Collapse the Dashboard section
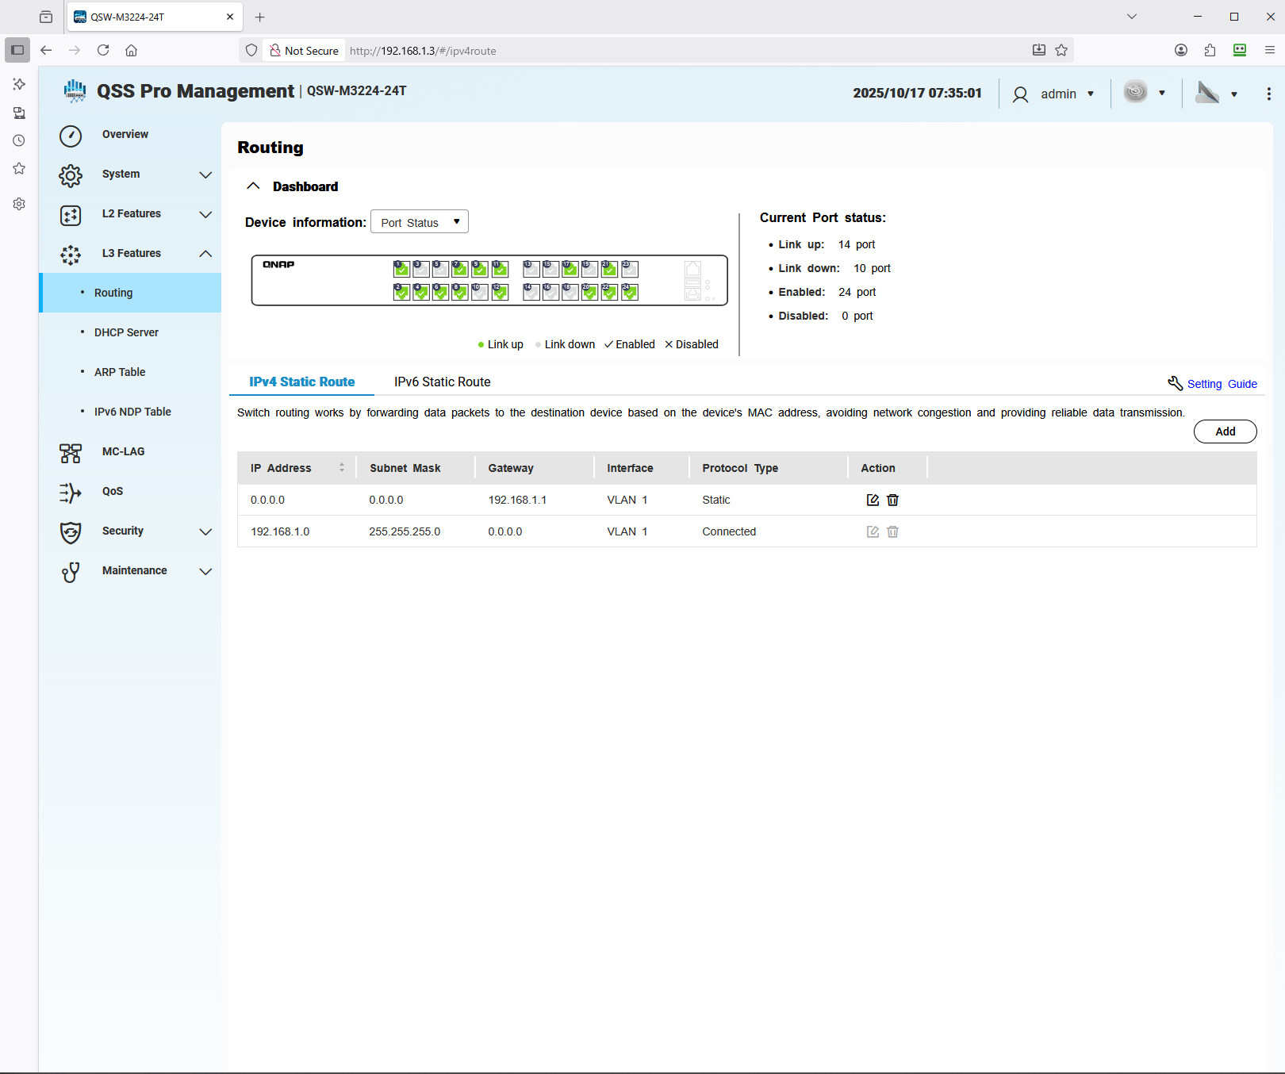This screenshot has height=1074, width=1285. 253,186
